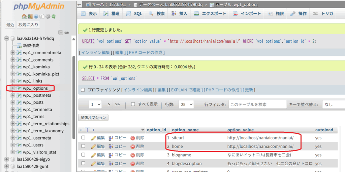
Task: Click the link-with-main-panel chain icon
Action: point(66,33)
